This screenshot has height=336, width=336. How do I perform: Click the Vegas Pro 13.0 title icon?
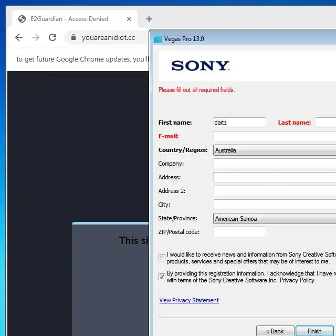[x=158, y=39]
